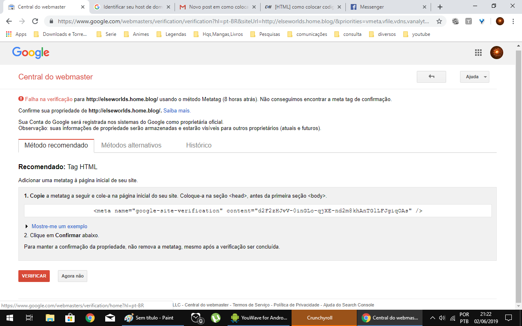Expand the 'Mostre-me um exemplo' disclosure triangle
The width and height of the screenshot is (522, 326).
pos(27,227)
